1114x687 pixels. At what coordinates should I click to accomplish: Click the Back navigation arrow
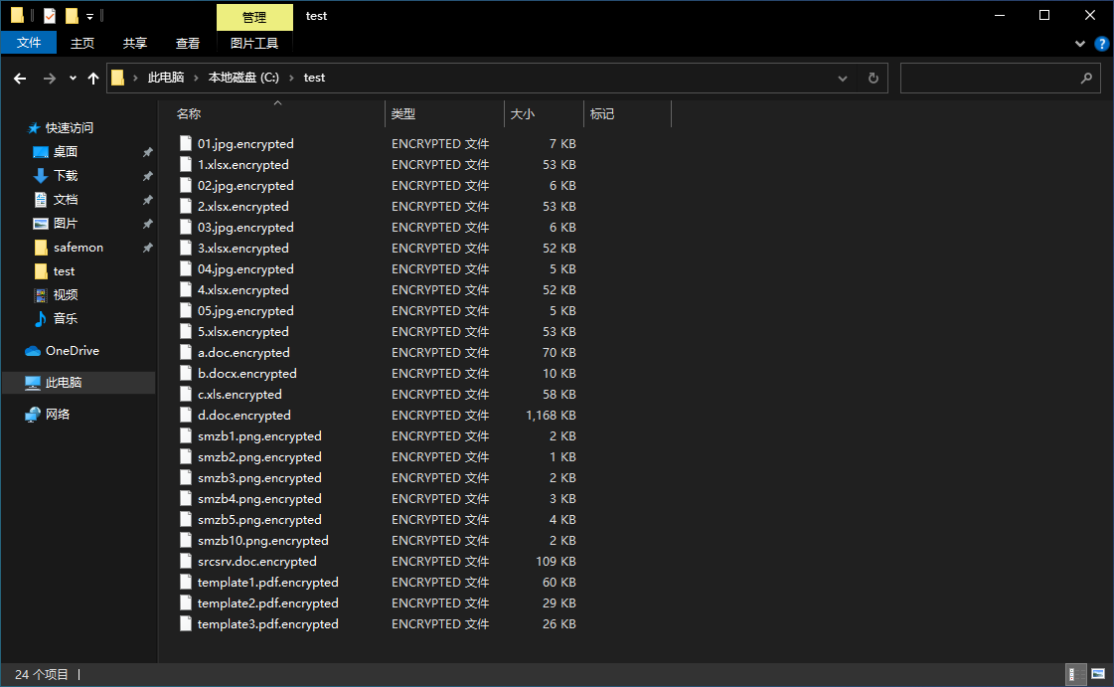click(x=20, y=79)
